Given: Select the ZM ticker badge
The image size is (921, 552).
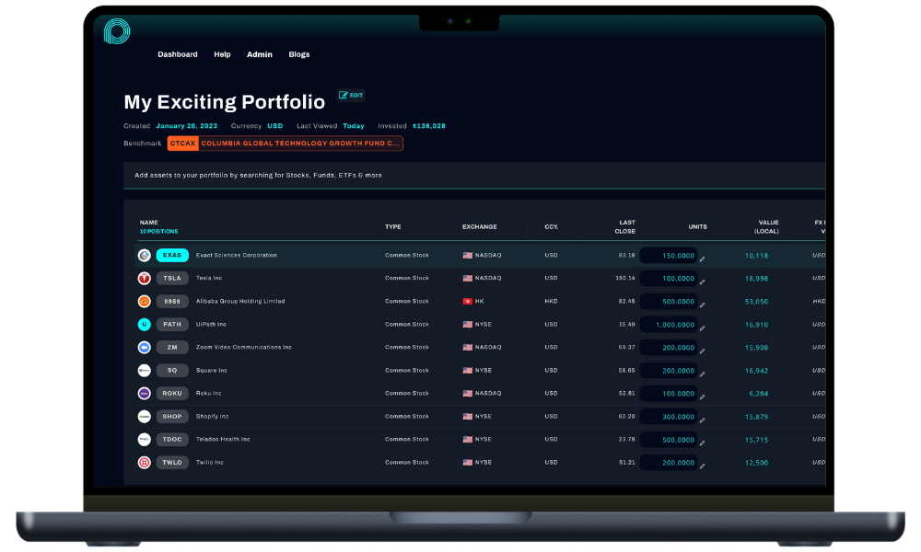Looking at the screenshot, I should point(172,347).
